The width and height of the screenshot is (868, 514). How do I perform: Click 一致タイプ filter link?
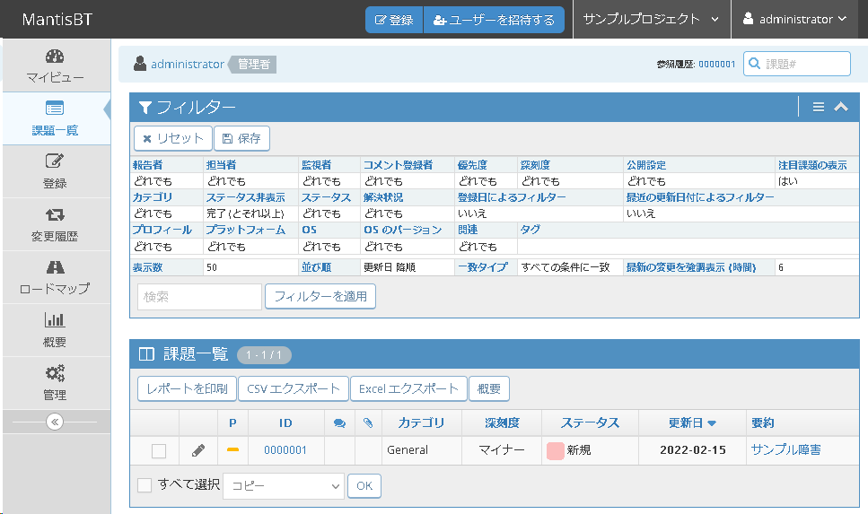483,267
